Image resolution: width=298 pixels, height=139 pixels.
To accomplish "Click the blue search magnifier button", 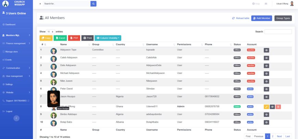I will 94,4.
